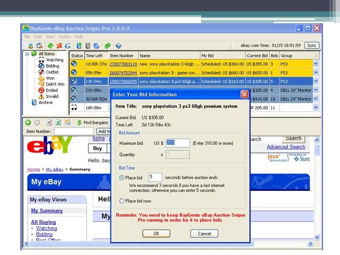Click the Buy tab on eBay page

click(x=98, y=149)
